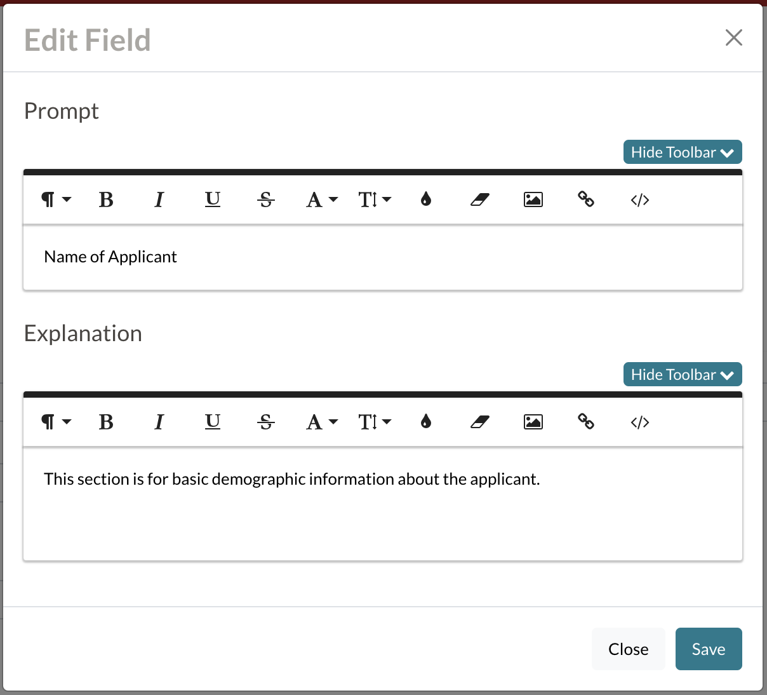
Task: Insert a hyperlink in the Prompt editor
Action: point(586,199)
